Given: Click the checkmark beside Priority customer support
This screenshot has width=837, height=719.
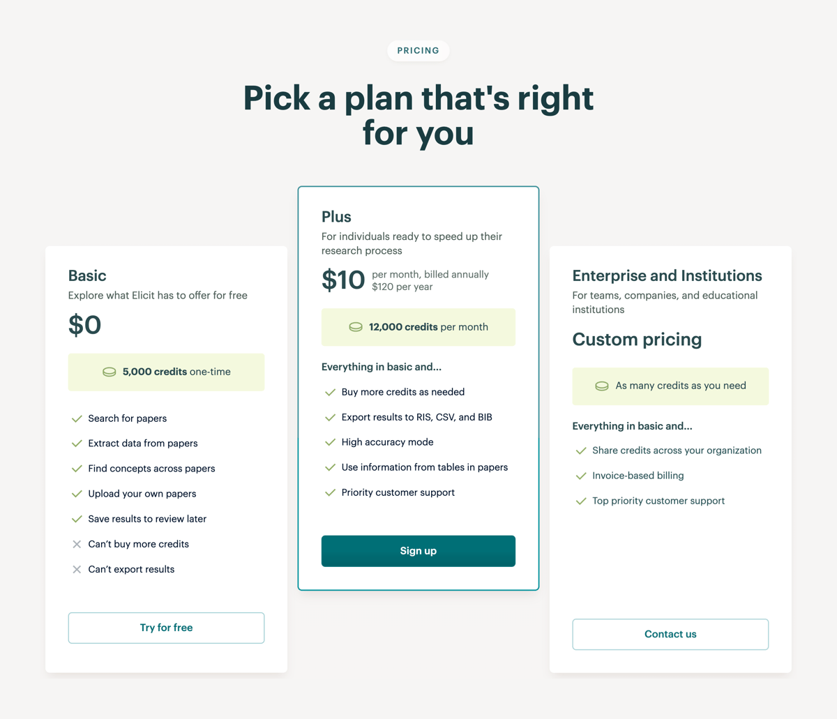Looking at the screenshot, I should coord(329,492).
